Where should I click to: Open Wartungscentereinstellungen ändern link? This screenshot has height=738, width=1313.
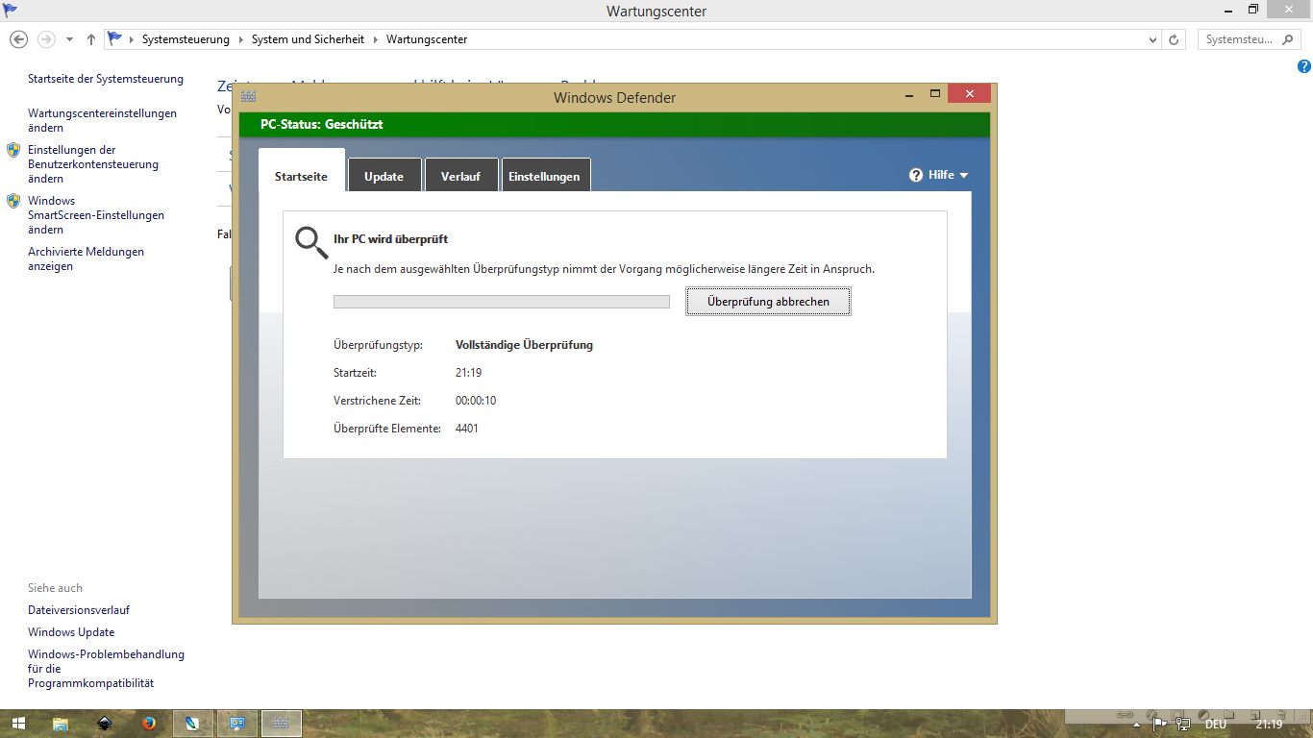[x=103, y=120]
